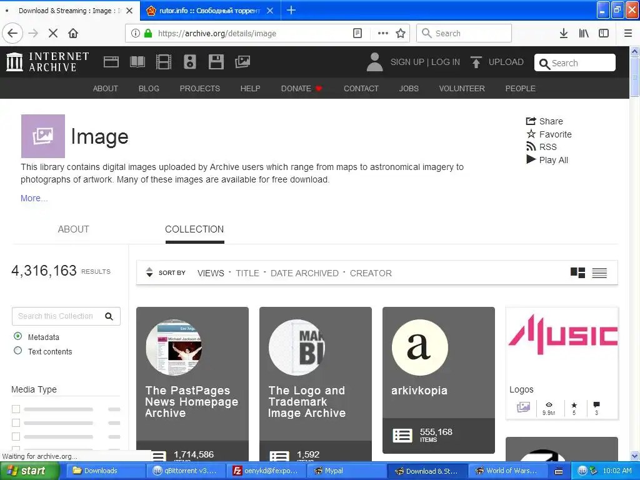Open the BLOG menu item
The height and width of the screenshot is (480, 640).
point(149,89)
